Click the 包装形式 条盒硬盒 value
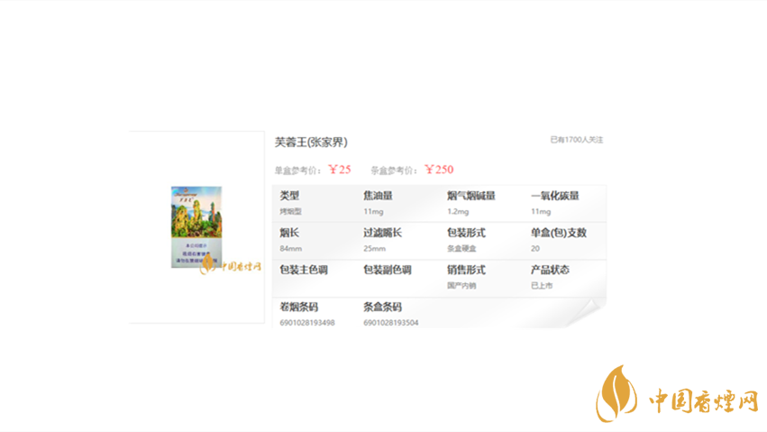Viewport: 767px width, 432px height. (x=461, y=248)
